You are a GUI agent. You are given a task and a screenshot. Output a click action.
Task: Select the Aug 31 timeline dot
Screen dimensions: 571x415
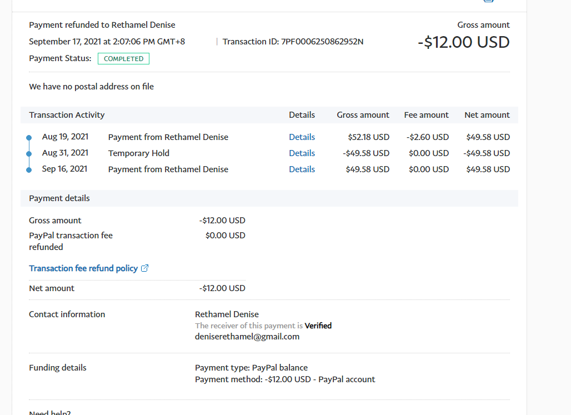[29, 153]
